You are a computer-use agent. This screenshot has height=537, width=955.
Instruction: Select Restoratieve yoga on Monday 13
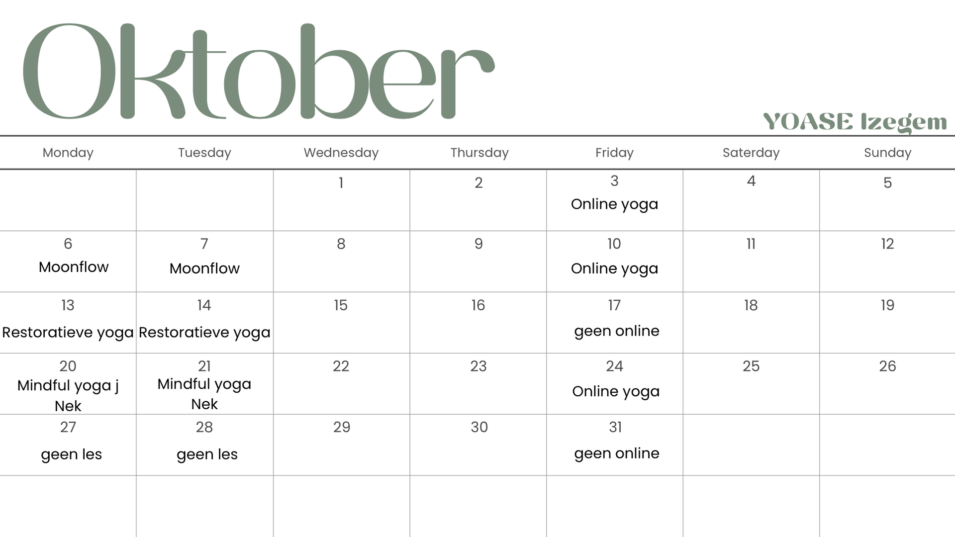pos(68,332)
